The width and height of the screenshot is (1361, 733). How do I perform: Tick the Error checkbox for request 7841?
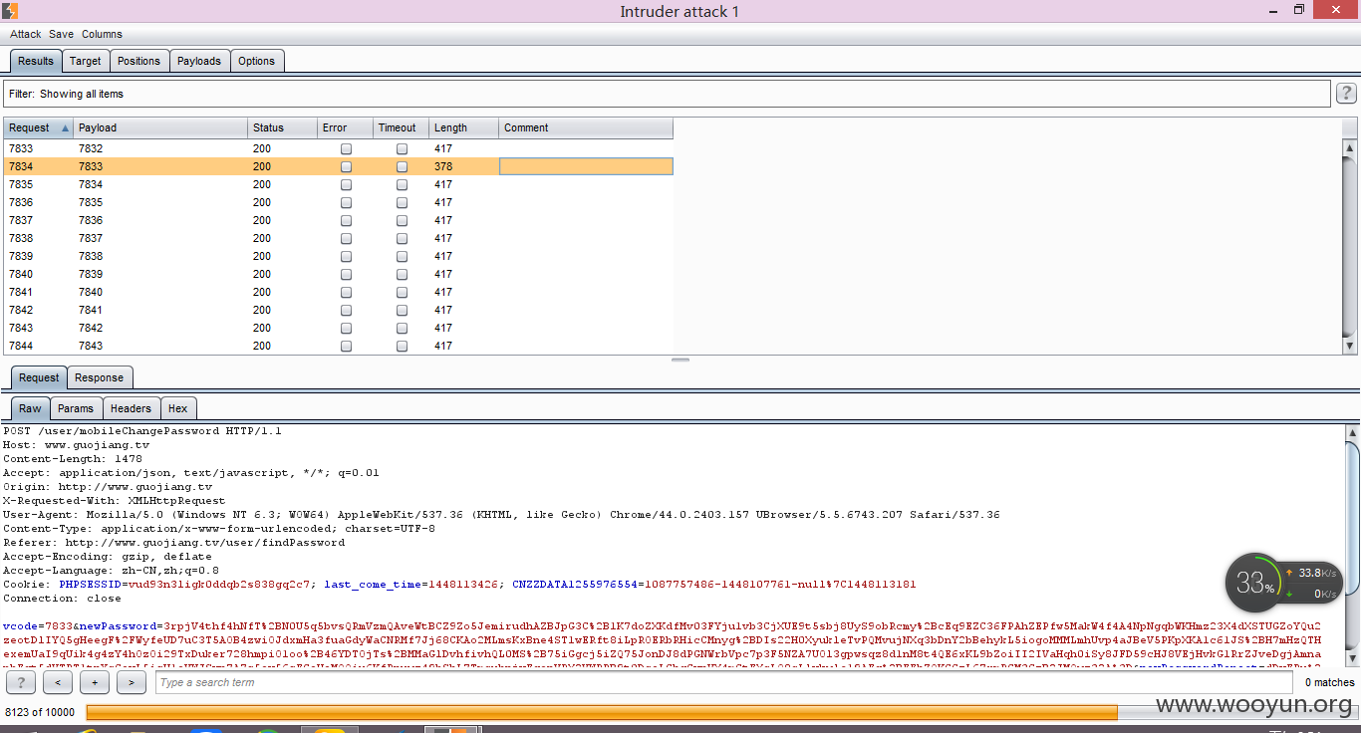346,292
